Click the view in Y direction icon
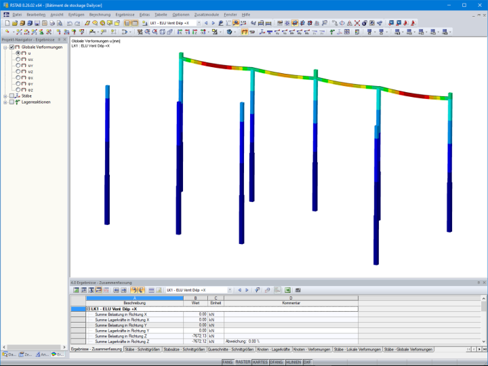Viewport: 488px width, 366px height. coord(187,32)
